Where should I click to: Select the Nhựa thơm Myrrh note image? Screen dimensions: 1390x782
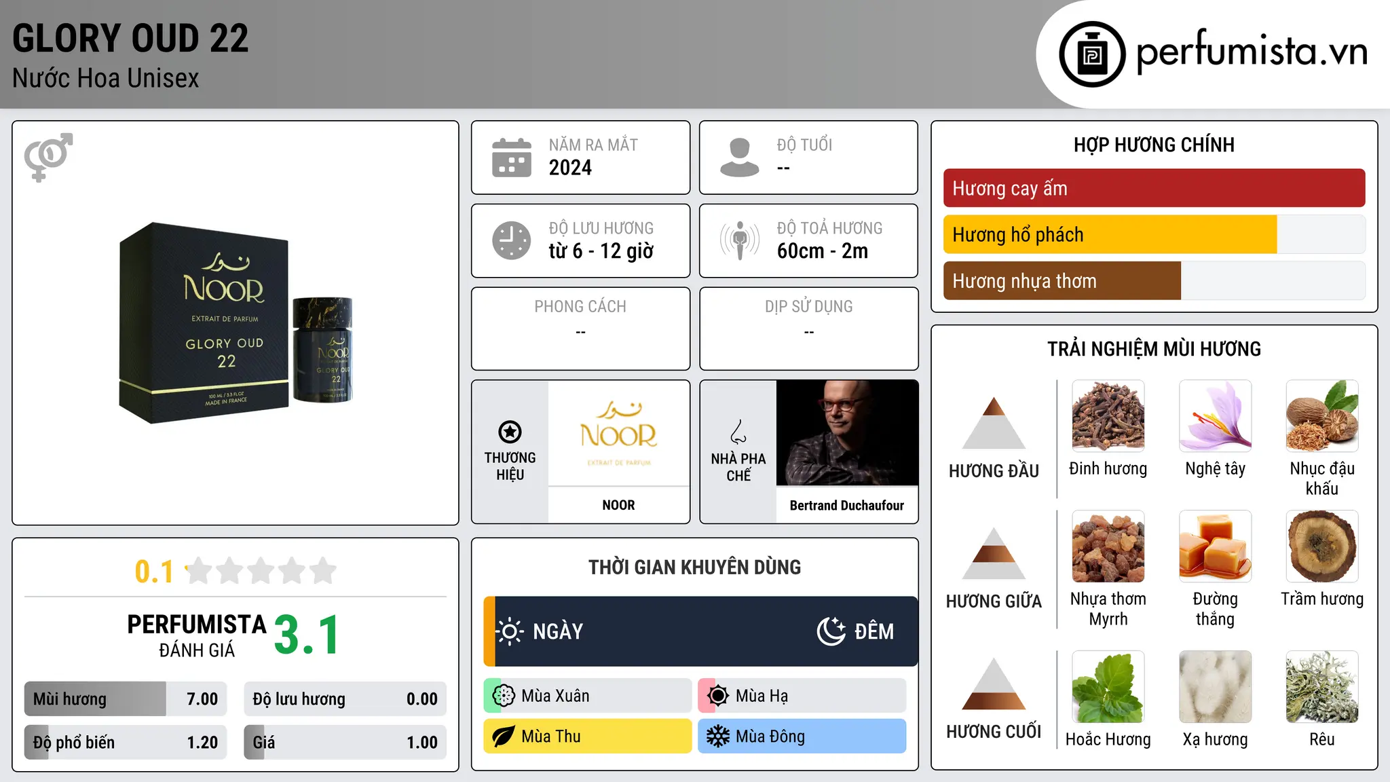(x=1108, y=546)
